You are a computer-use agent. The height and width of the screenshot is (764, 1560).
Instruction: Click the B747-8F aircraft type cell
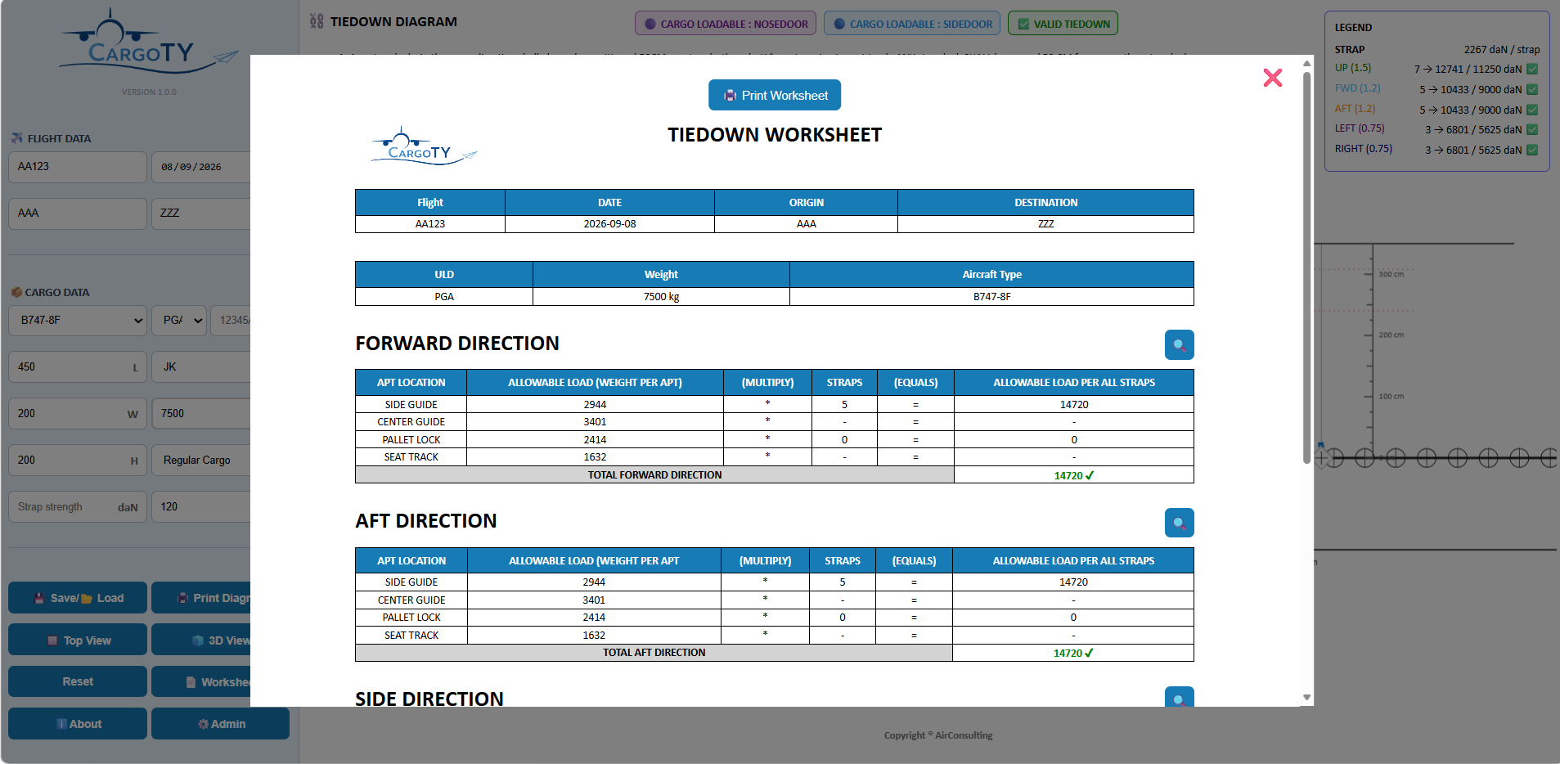991,297
